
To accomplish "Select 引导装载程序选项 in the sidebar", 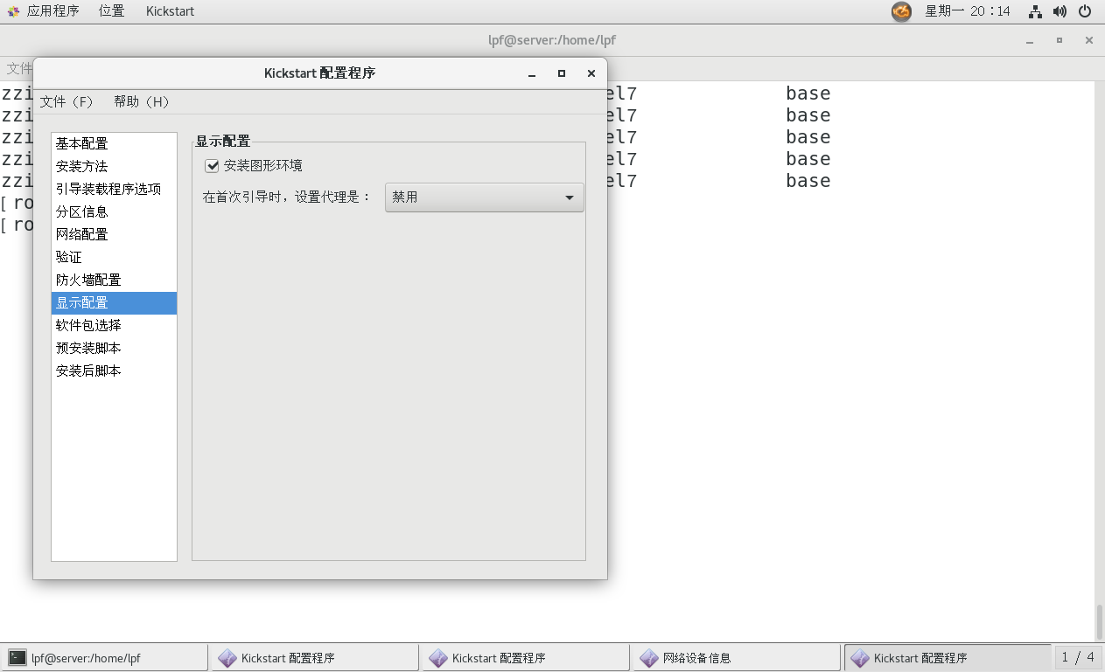I will 114,189.
